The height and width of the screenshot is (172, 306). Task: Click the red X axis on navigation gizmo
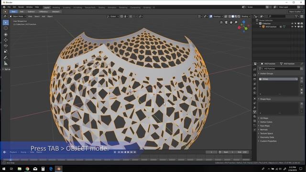239,28
